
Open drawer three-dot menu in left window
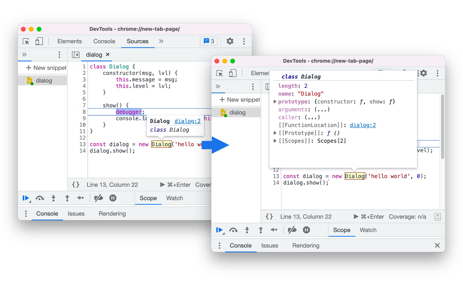click(26, 214)
